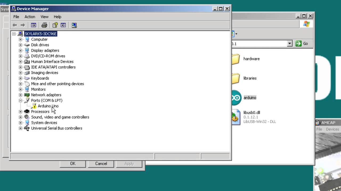Click the Cancel button
Image resolution: width=341 pixels, height=191 pixels.
[101, 164]
